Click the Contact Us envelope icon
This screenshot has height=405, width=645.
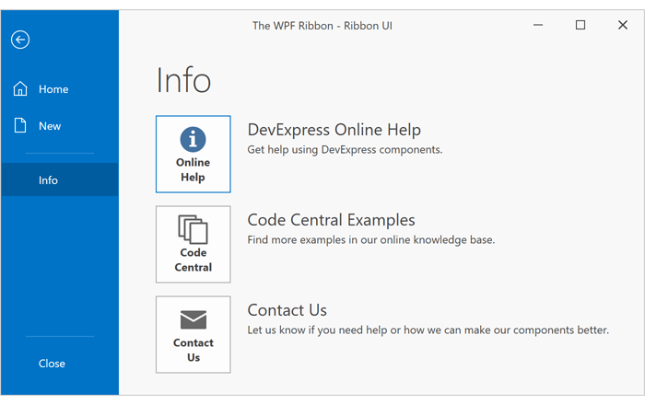(193, 319)
